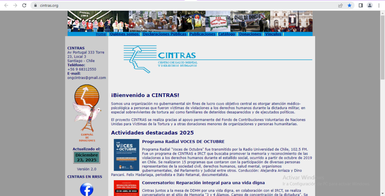Click the Av Portugal 333 address line

coord(86,53)
